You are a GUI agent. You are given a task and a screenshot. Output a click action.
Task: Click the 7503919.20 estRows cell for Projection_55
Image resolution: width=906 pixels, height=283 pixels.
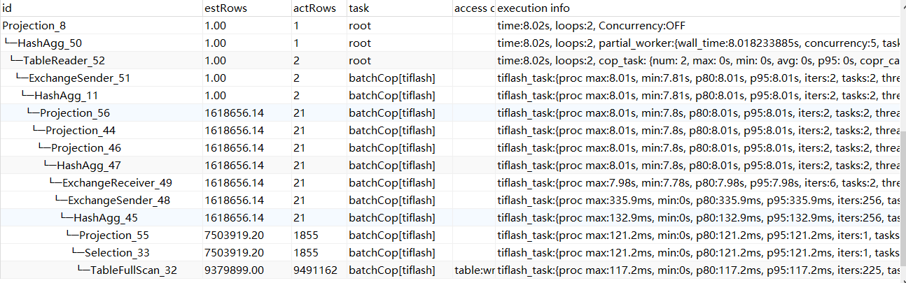(x=234, y=235)
